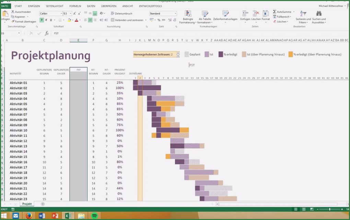Screen dimensions: 350x220
Task: Increase Hervorgehobener Zeitraum with spinner
Action: [x=178, y=53]
